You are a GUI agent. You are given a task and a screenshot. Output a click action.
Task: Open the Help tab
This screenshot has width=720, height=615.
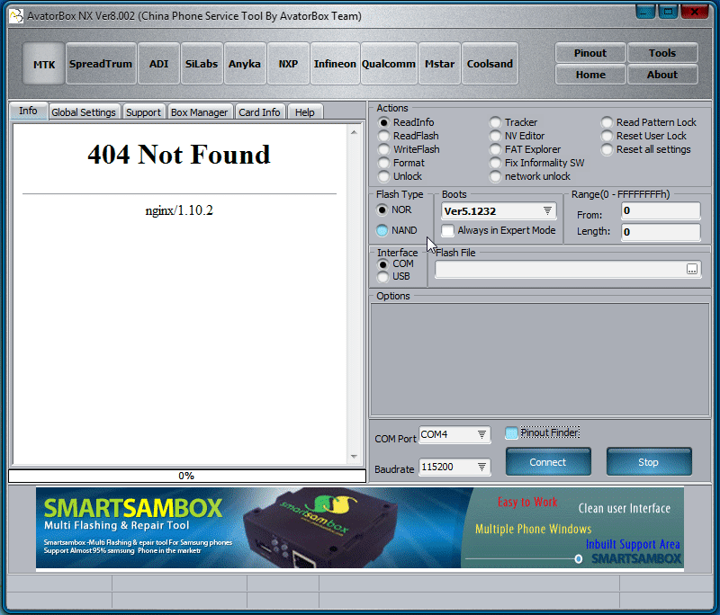click(x=305, y=112)
